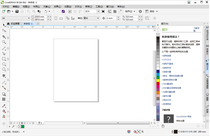Pick the no-fill X swatch atop the palette
The image size is (210, 136).
(158, 35)
